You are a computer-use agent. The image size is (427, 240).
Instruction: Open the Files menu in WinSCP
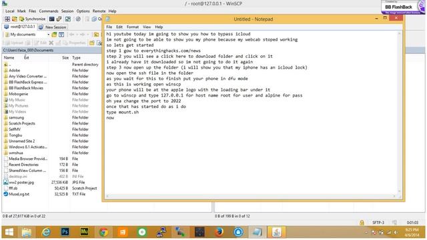pos(33,11)
